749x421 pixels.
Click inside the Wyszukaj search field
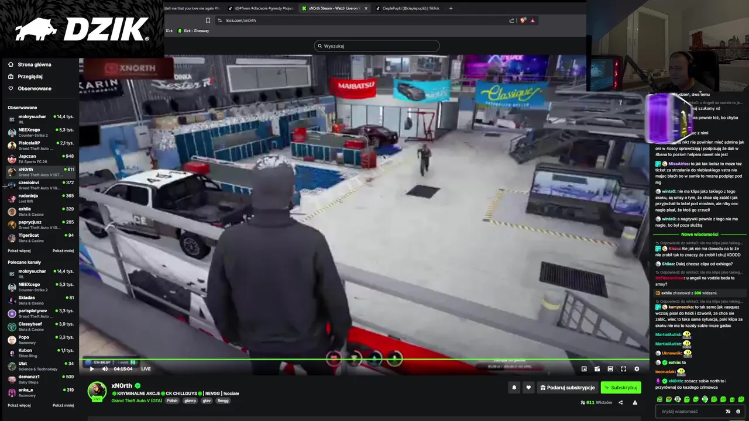point(377,46)
